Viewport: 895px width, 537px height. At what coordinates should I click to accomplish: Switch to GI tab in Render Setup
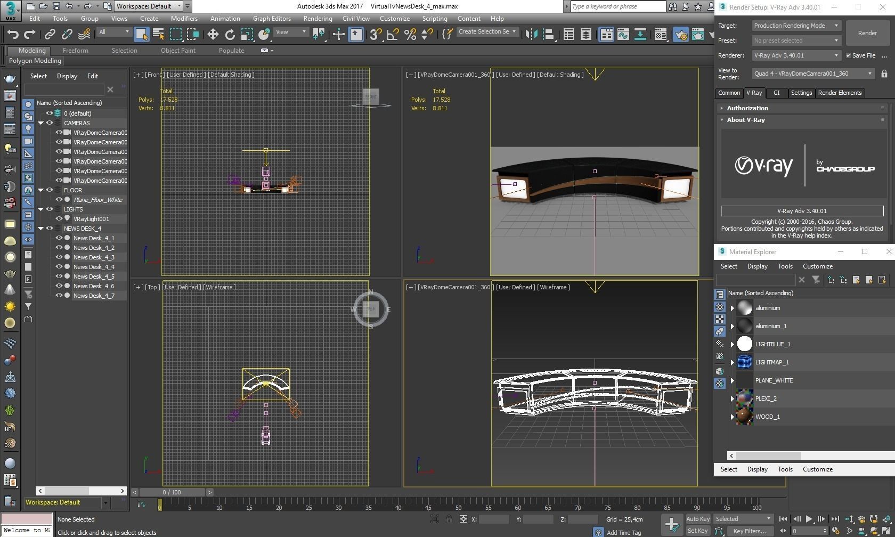776,93
